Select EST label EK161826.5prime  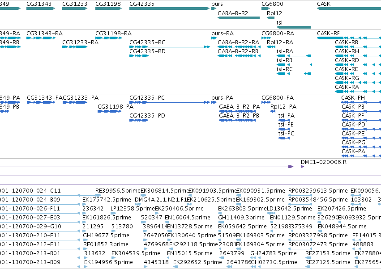[x=107, y=218]
